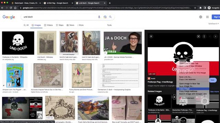The image size is (220, 123).
Task: Reload the page with refresh icon
Action: point(11,8)
